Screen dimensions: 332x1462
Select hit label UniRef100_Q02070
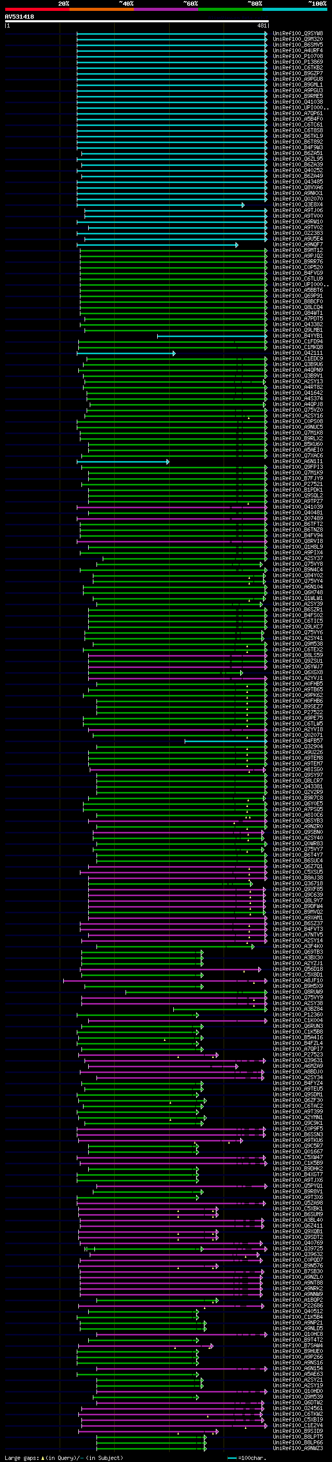[298, 199]
